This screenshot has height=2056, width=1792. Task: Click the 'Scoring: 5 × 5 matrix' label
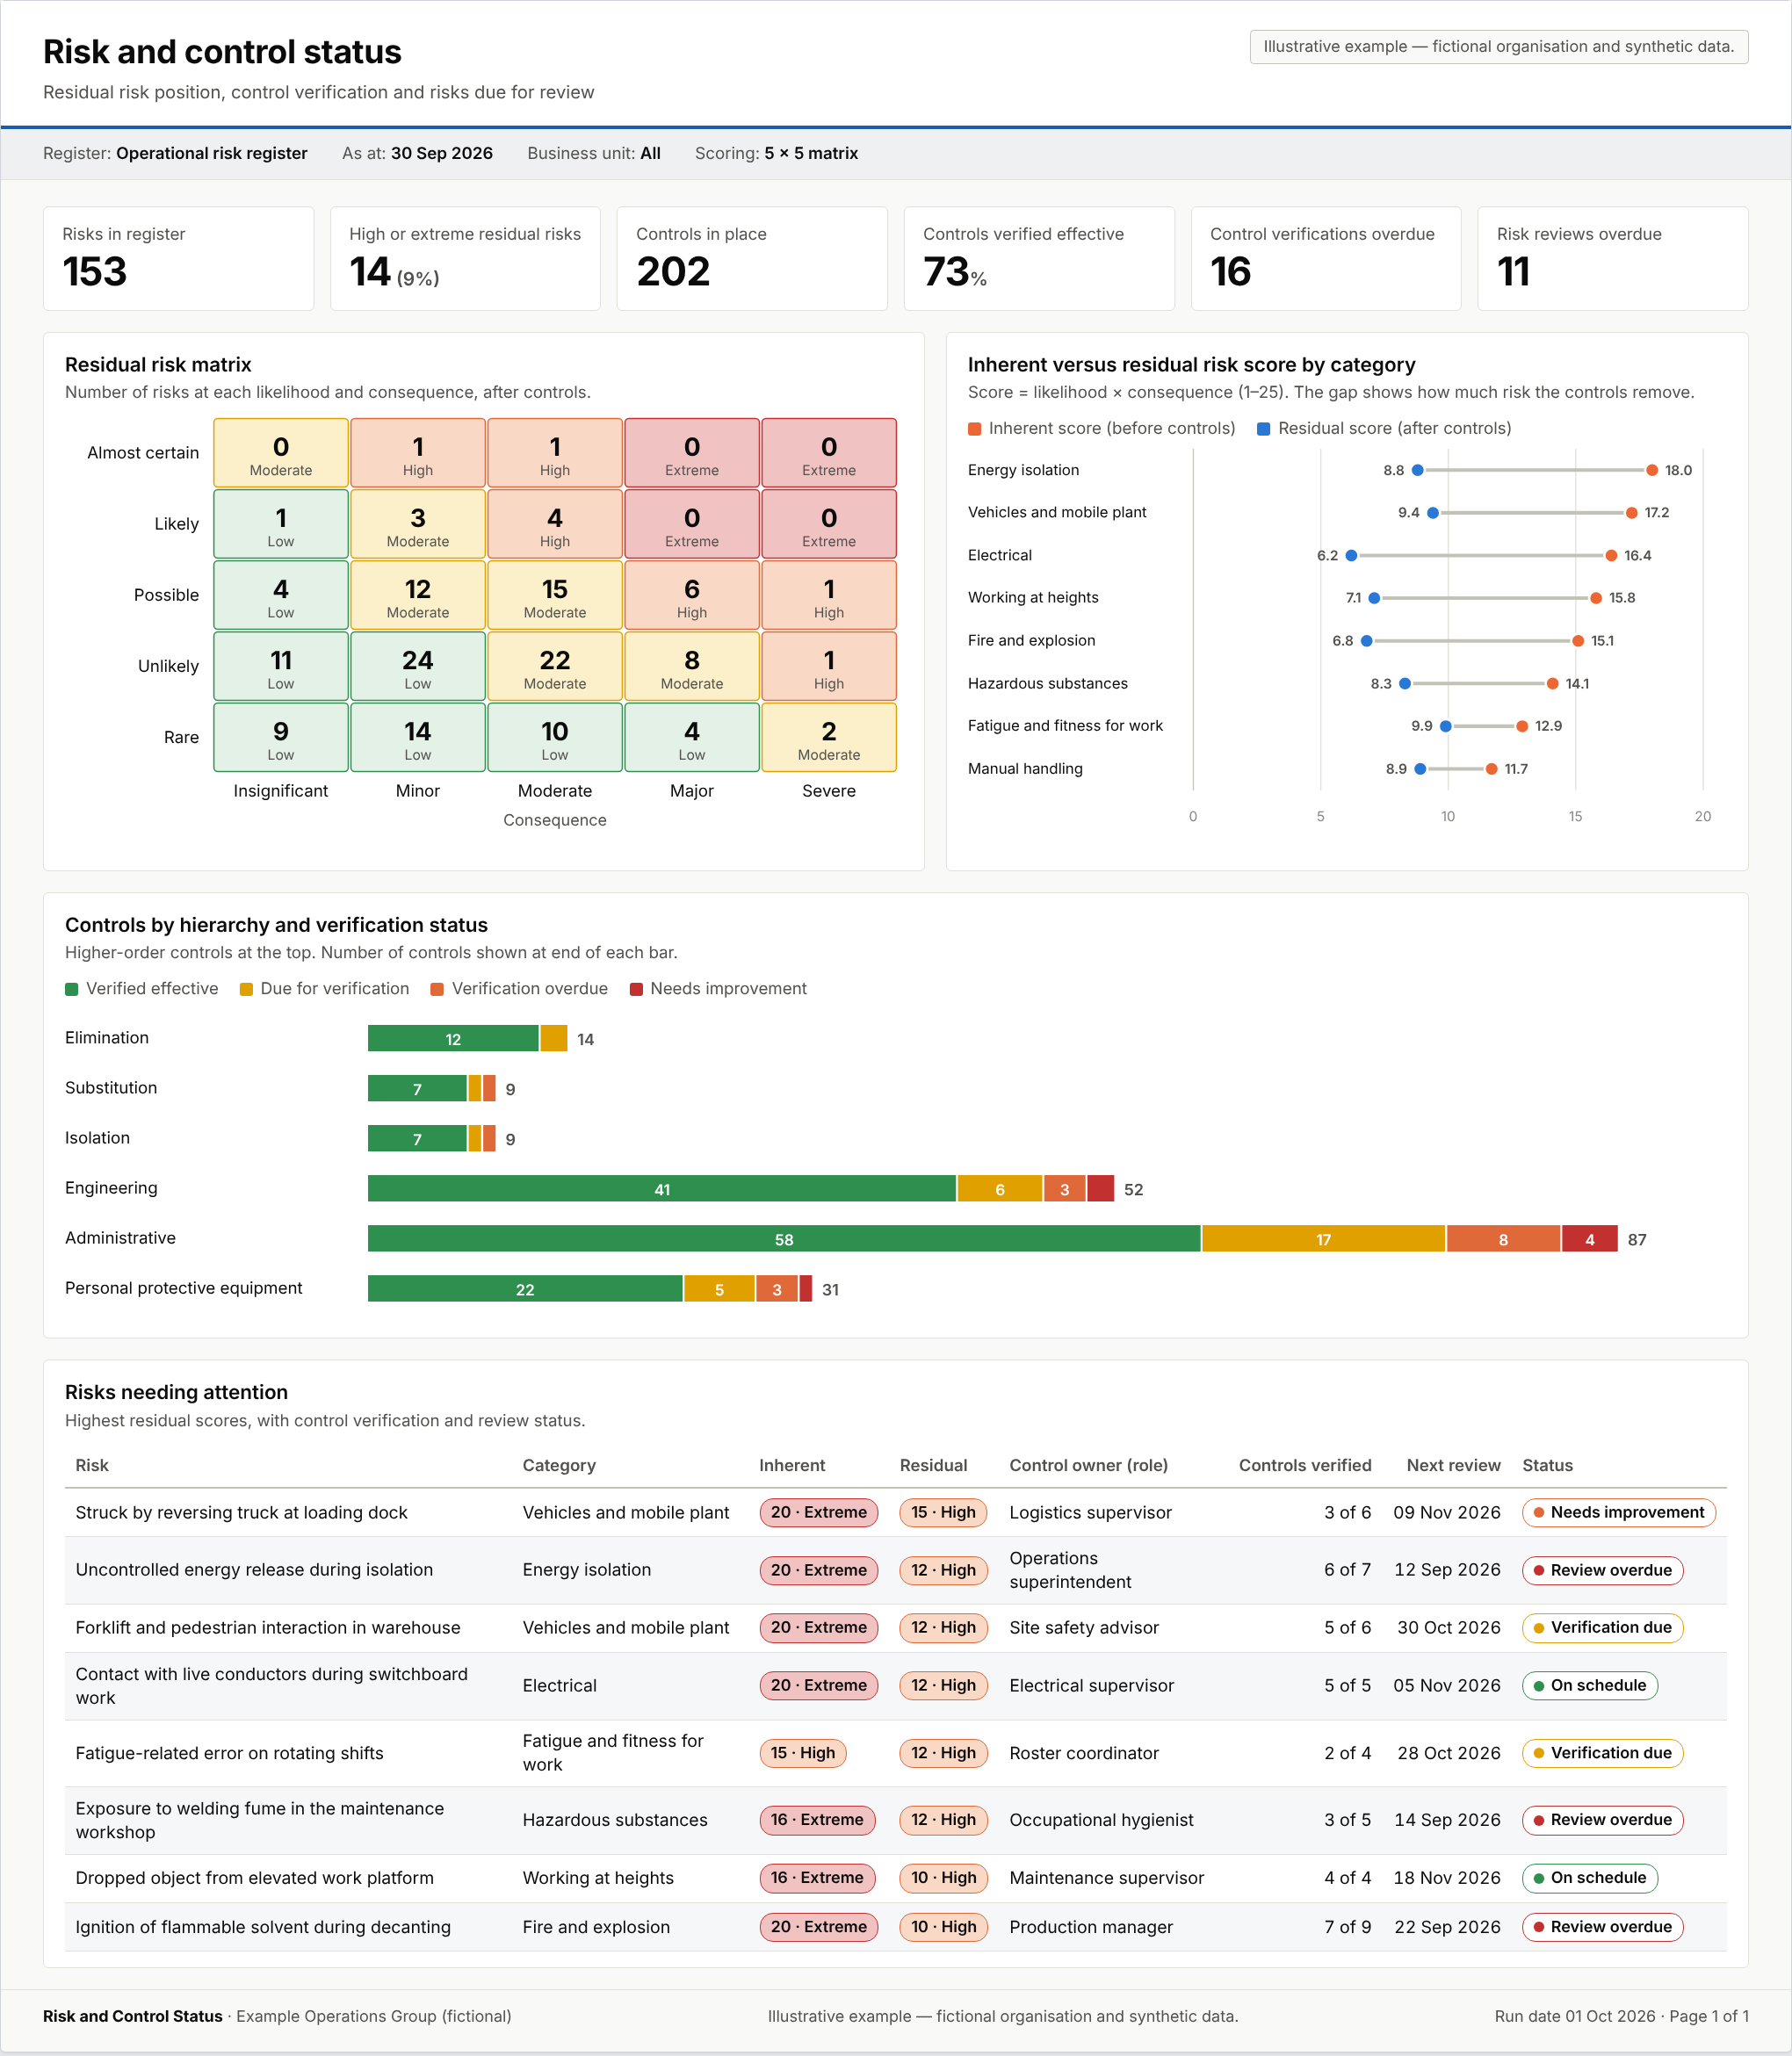776,153
